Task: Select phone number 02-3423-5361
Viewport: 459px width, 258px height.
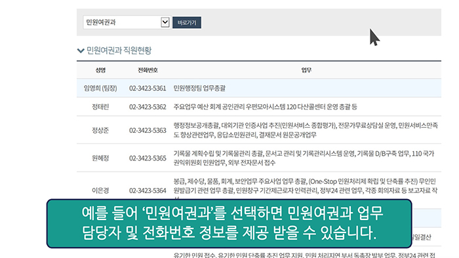Action: [148, 88]
